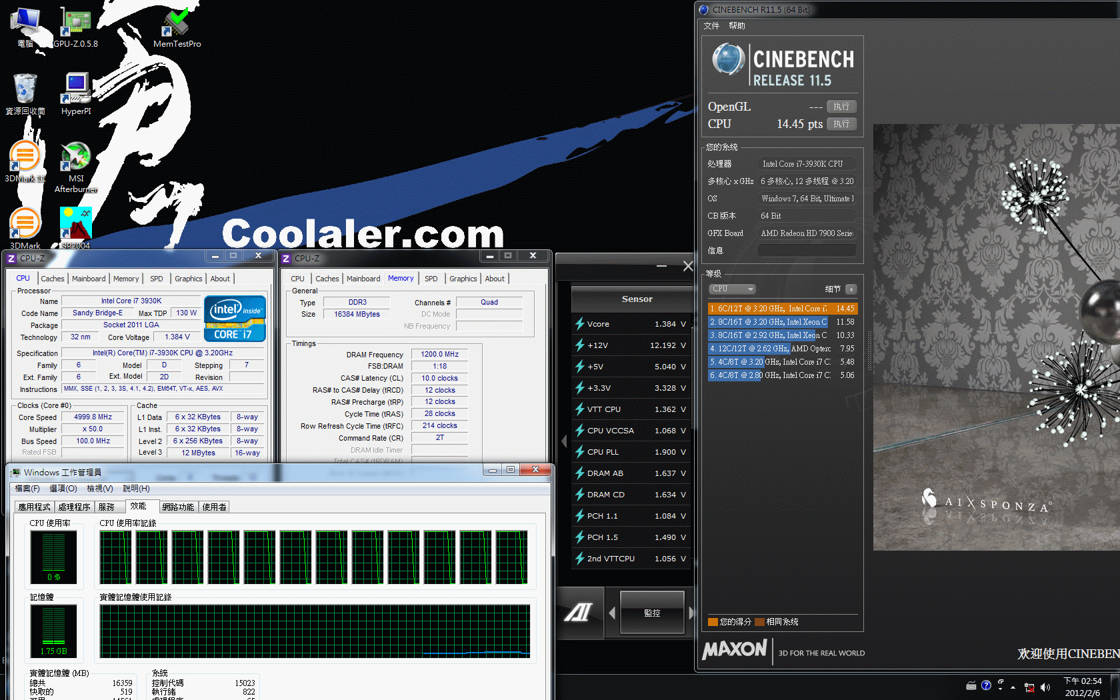Open 說明(H) menu in Task Manager
The width and height of the screenshot is (1120, 700).
tap(136, 489)
